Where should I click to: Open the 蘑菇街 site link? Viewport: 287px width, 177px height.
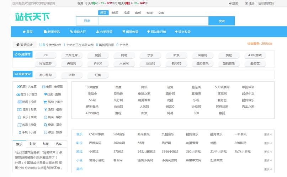pyautogui.click(x=196, y=87)
